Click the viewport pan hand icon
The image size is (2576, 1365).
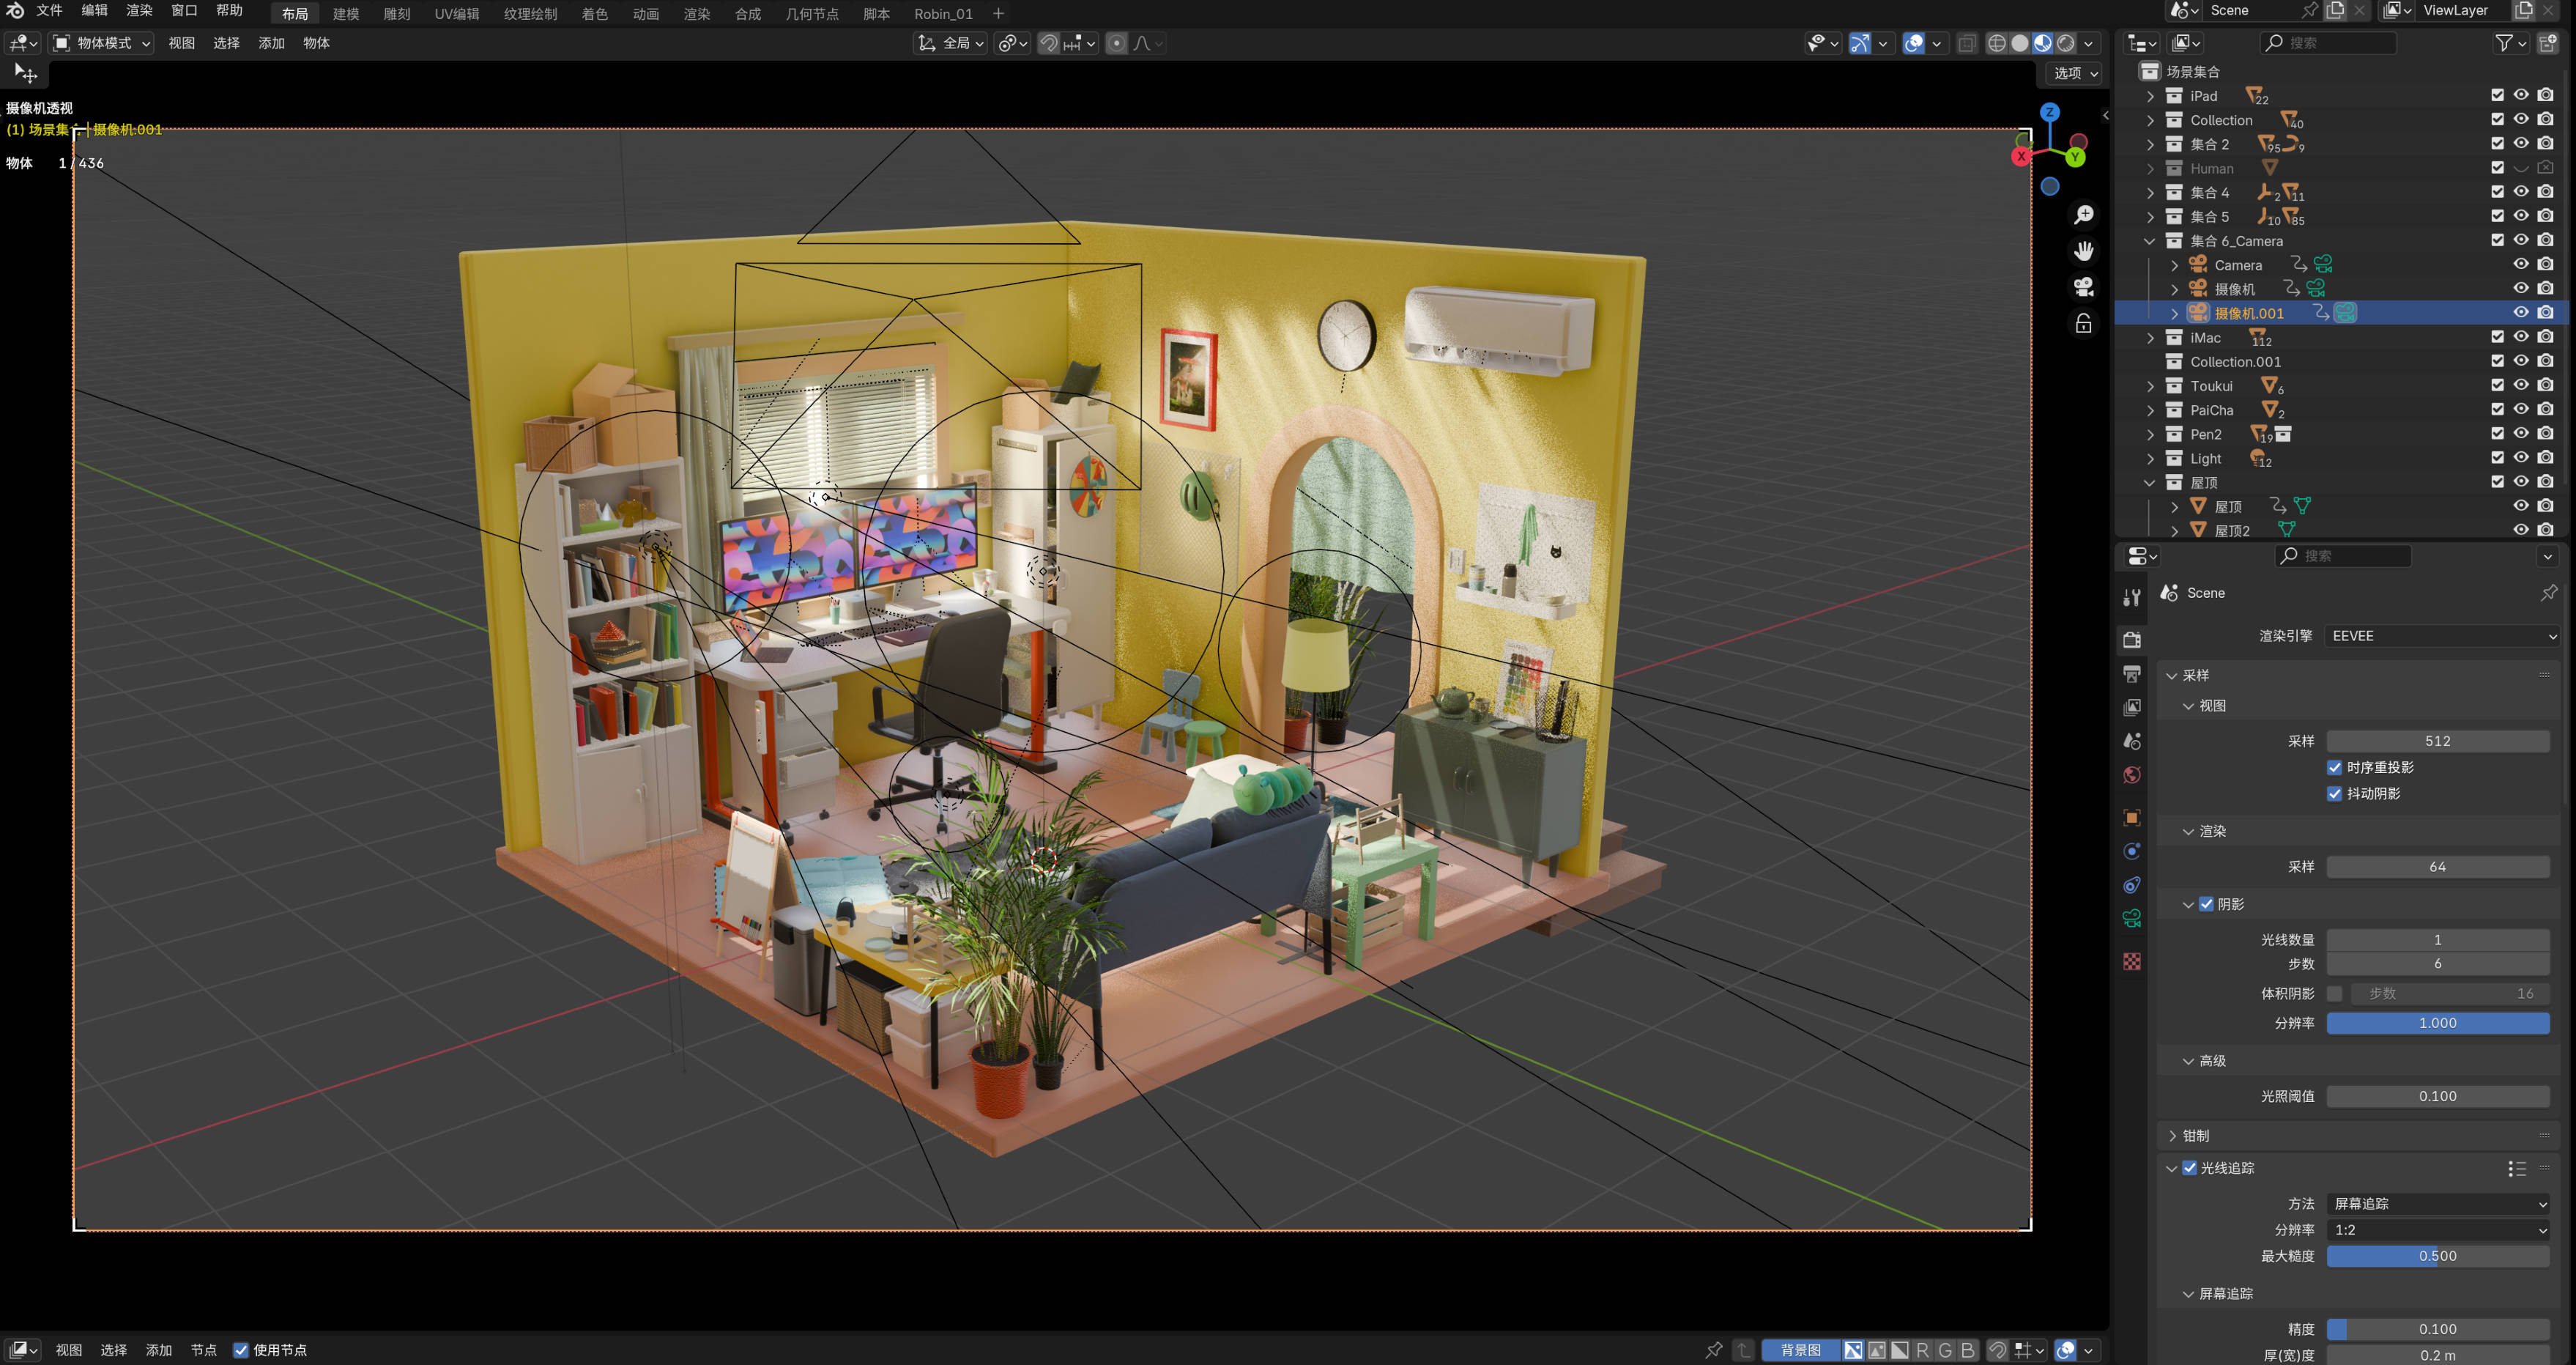[2083, 251]
